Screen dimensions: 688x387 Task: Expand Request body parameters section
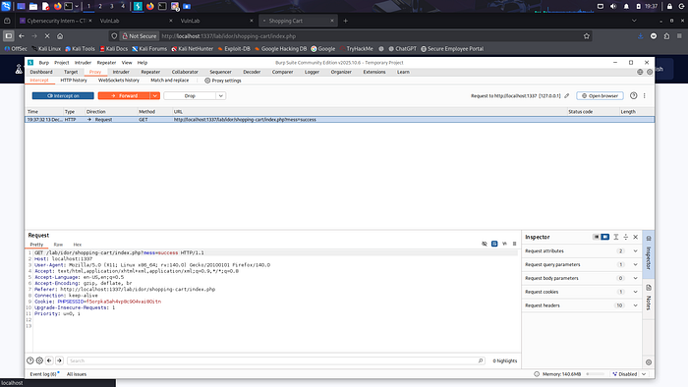click(582, 278)
